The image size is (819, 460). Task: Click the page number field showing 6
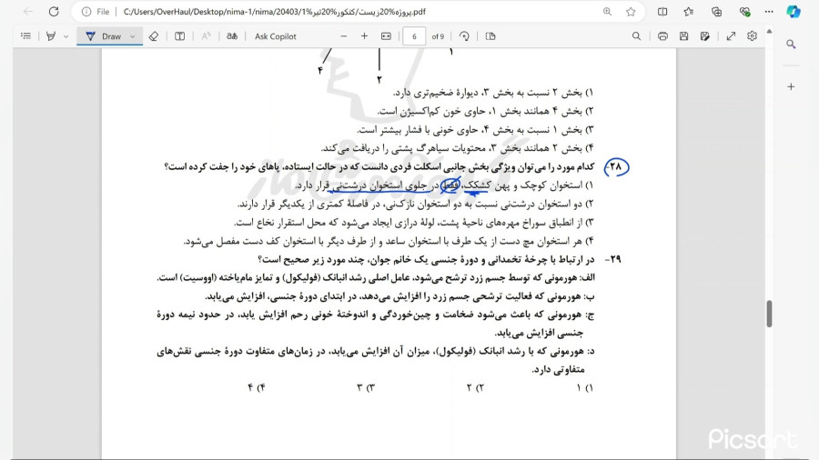click(x=414, y=36)
